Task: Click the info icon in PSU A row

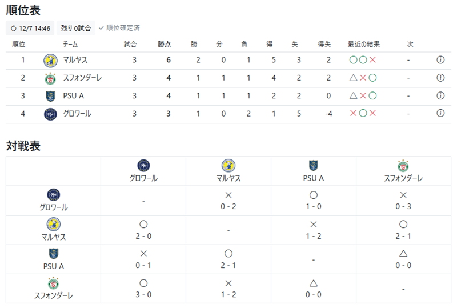Action: (440, 95)
